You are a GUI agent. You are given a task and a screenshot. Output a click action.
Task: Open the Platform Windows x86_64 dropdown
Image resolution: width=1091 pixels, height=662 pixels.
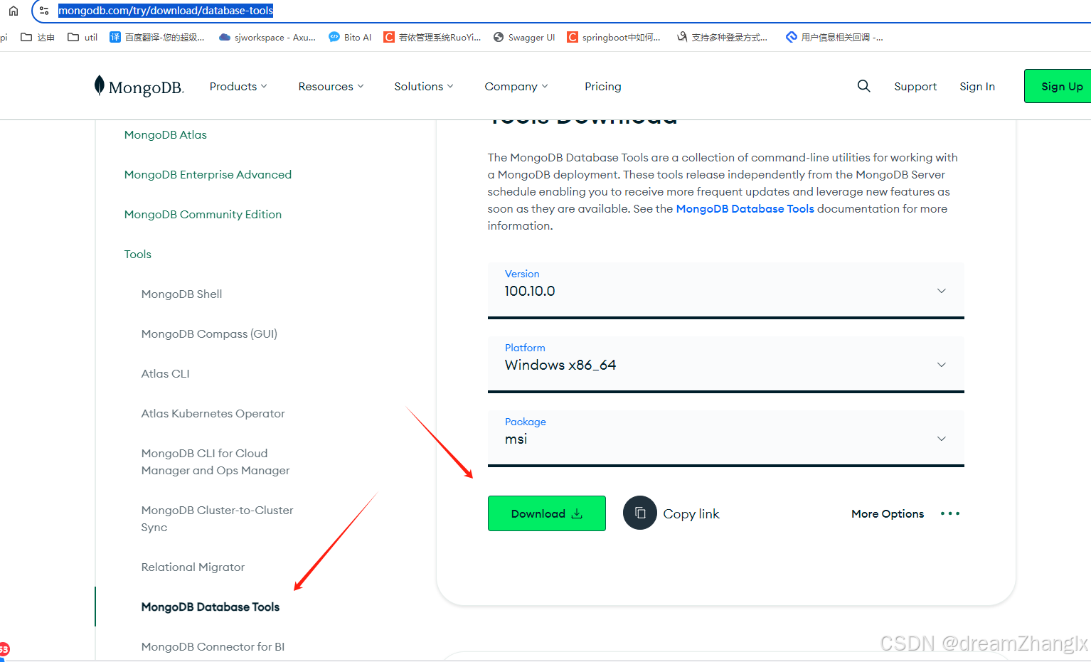(726, 364)
